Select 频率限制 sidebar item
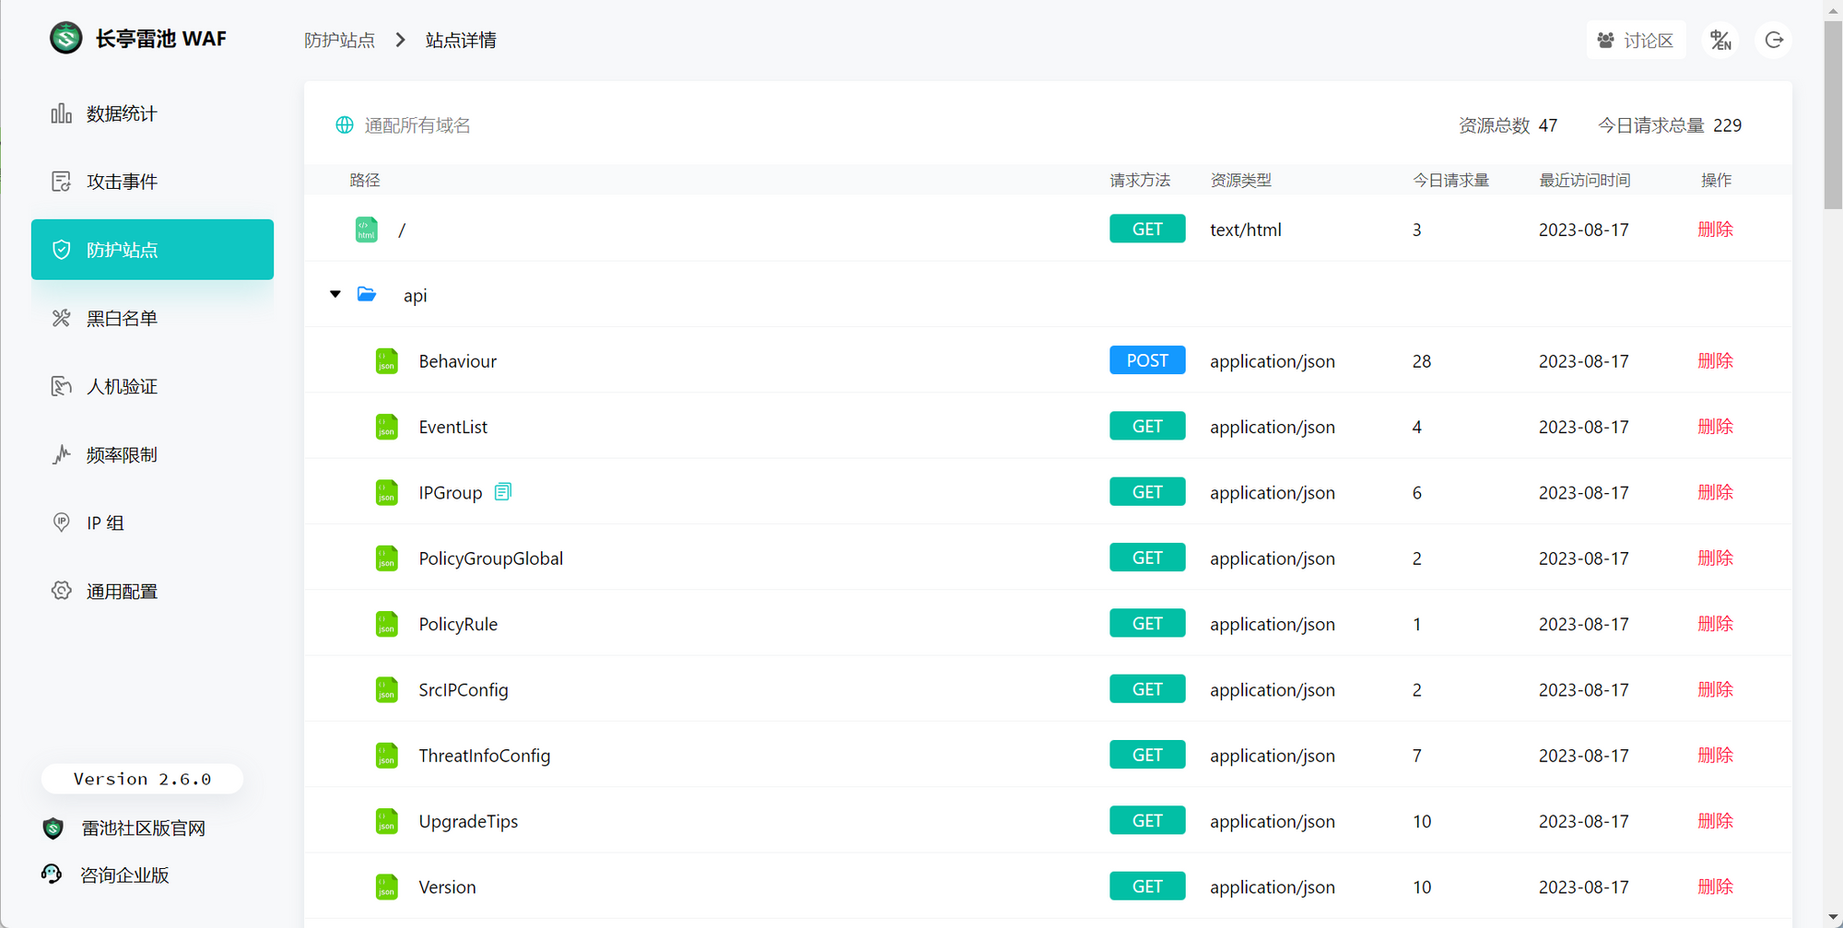 pyautogui.click(x=122, y=455)
